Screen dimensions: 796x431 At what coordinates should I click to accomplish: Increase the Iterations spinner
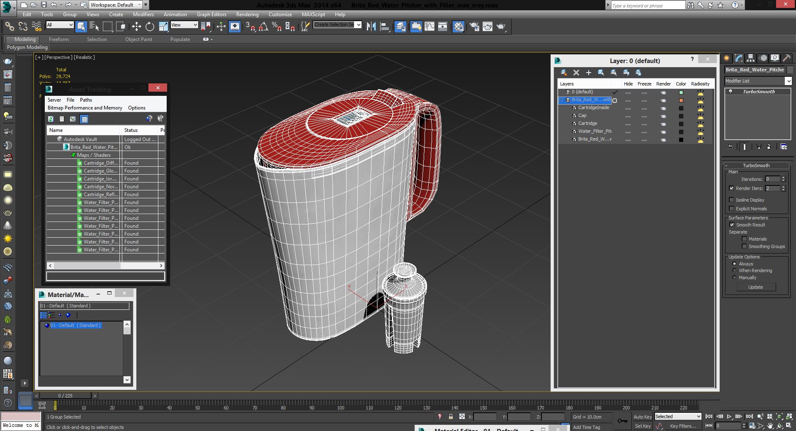click(x=783, y=178)
